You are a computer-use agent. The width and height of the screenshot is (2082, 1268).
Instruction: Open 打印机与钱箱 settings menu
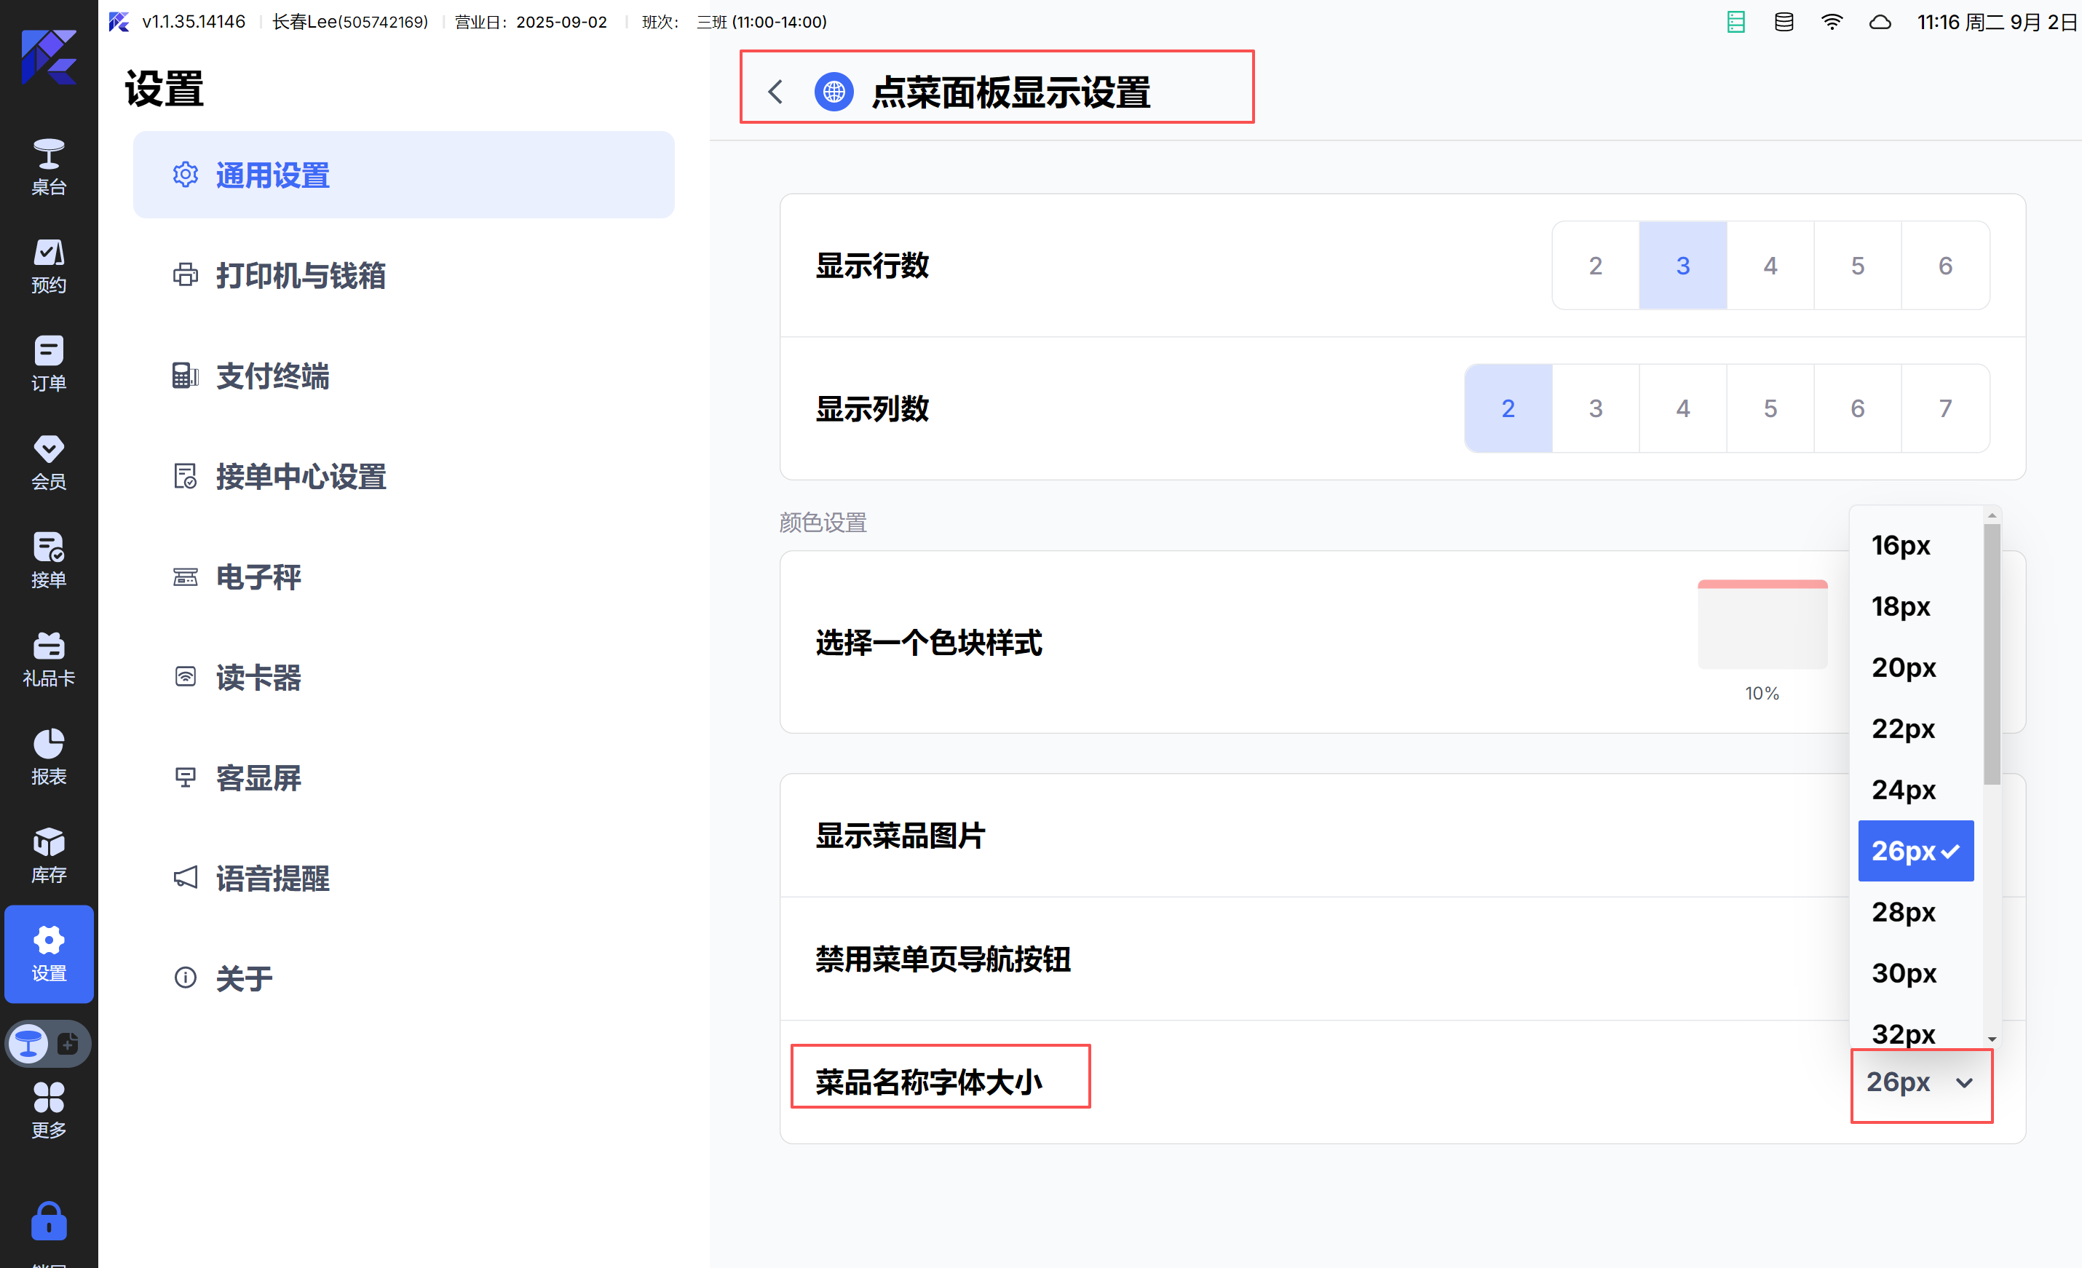point(300,275)
